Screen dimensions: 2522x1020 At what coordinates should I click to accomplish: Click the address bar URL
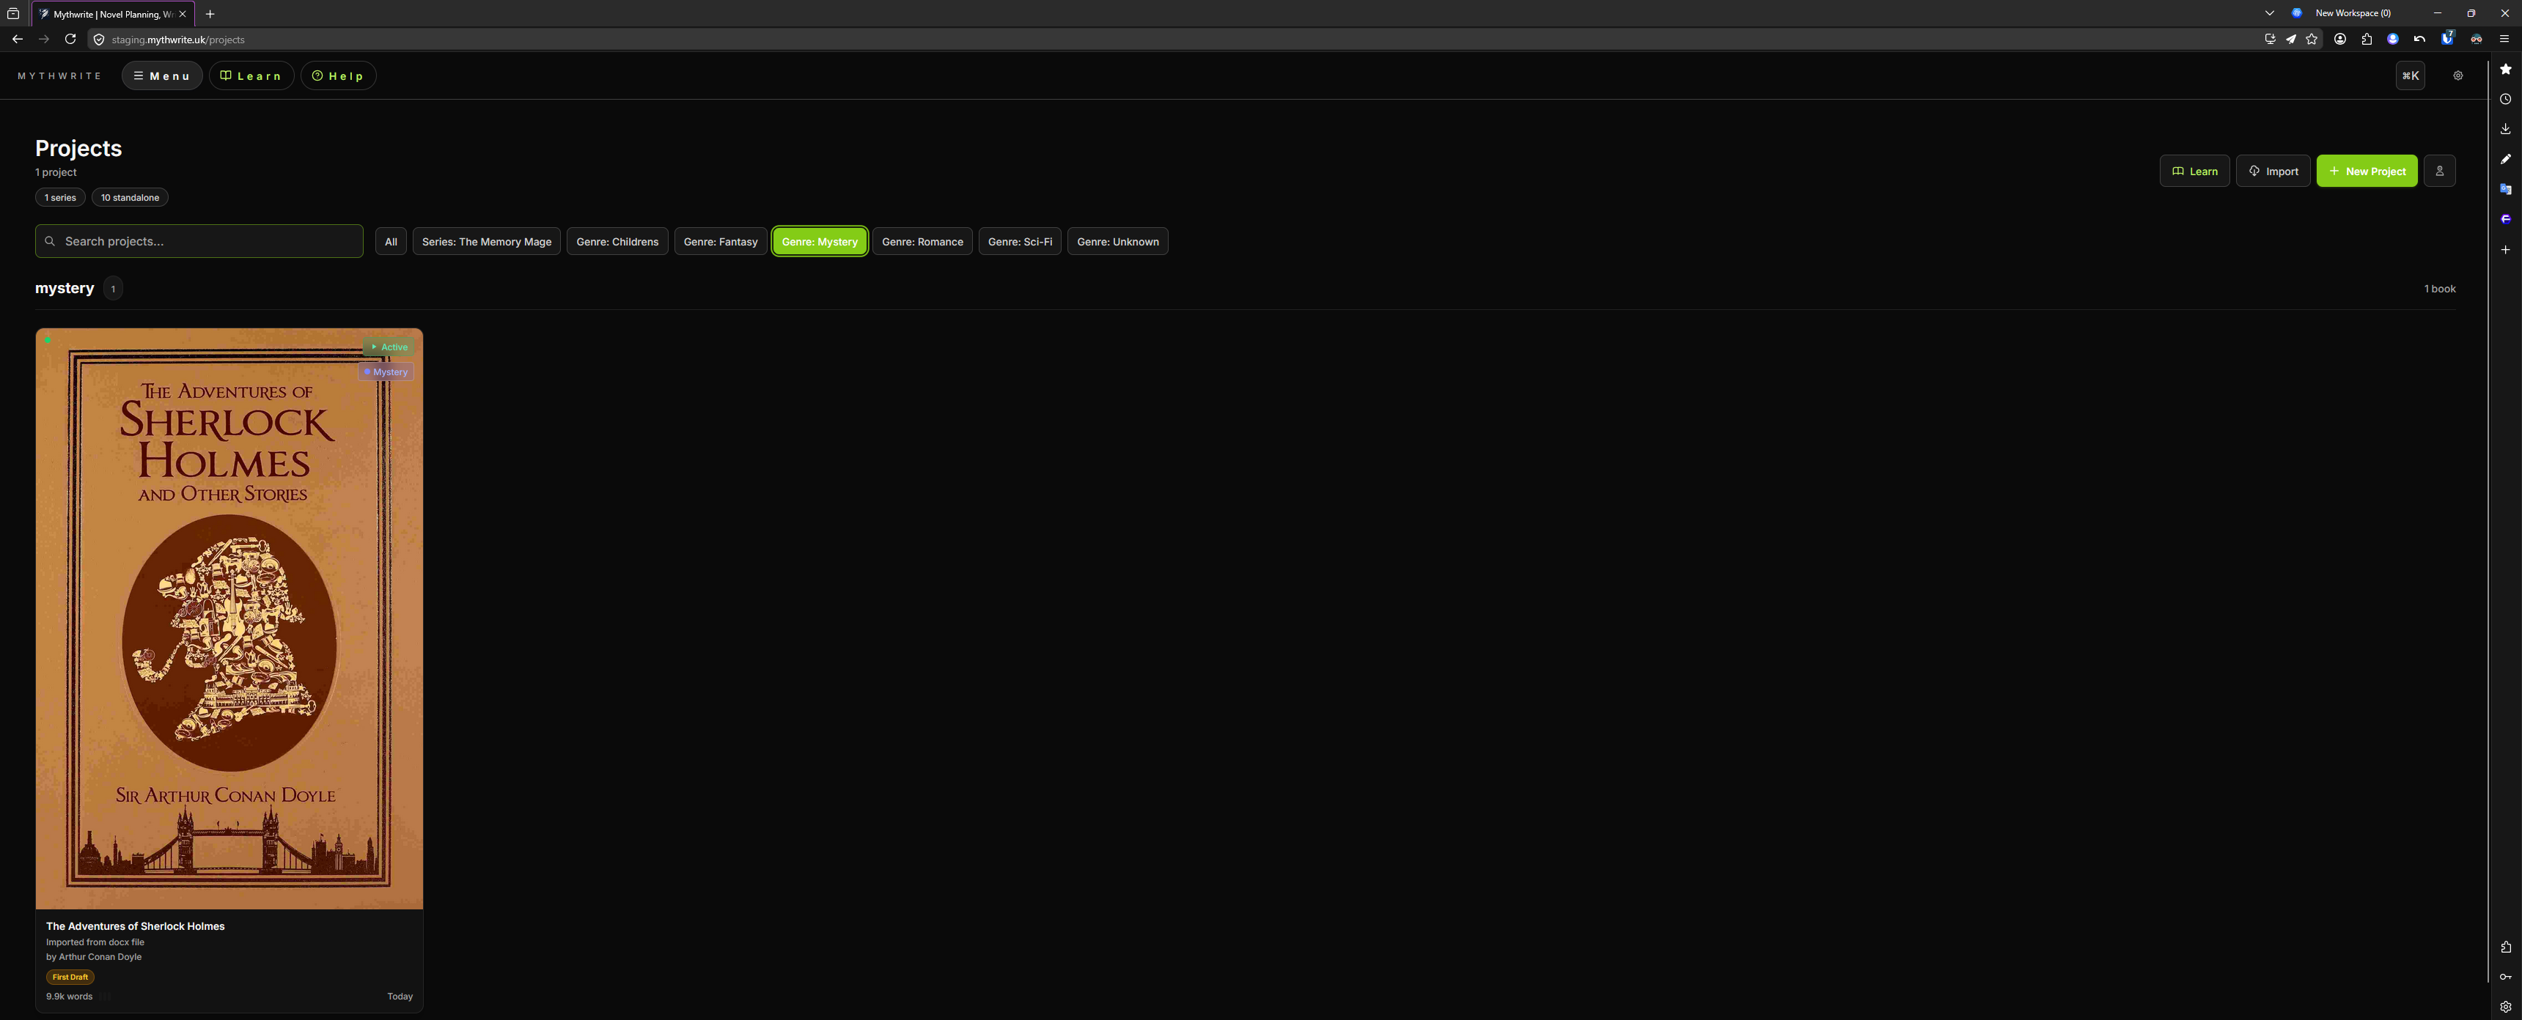pos(178,40)
